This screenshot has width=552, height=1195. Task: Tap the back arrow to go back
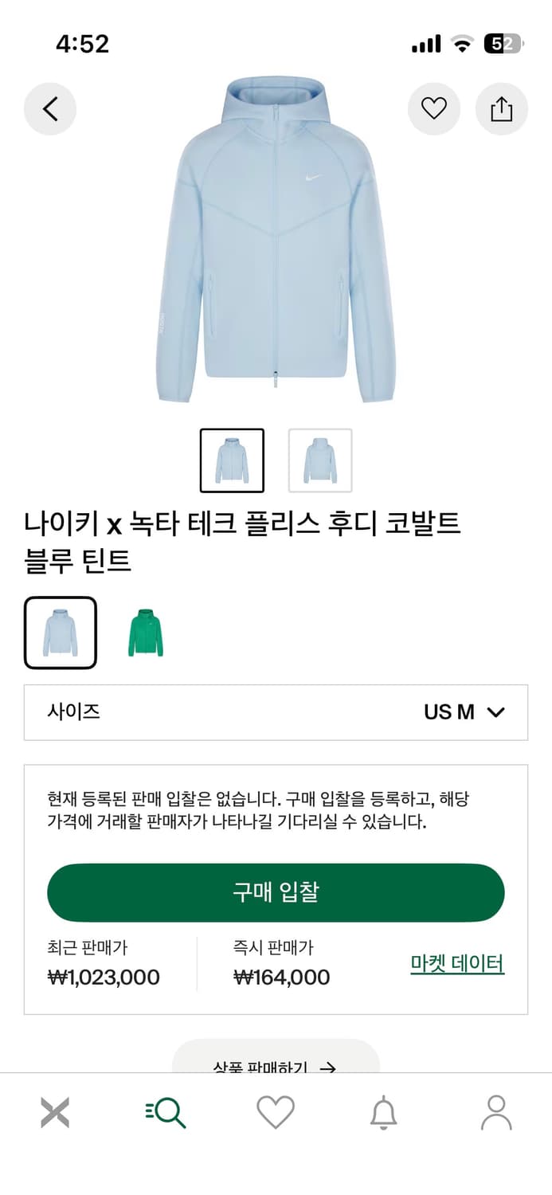pyautogui.click(x=50, y=108)
